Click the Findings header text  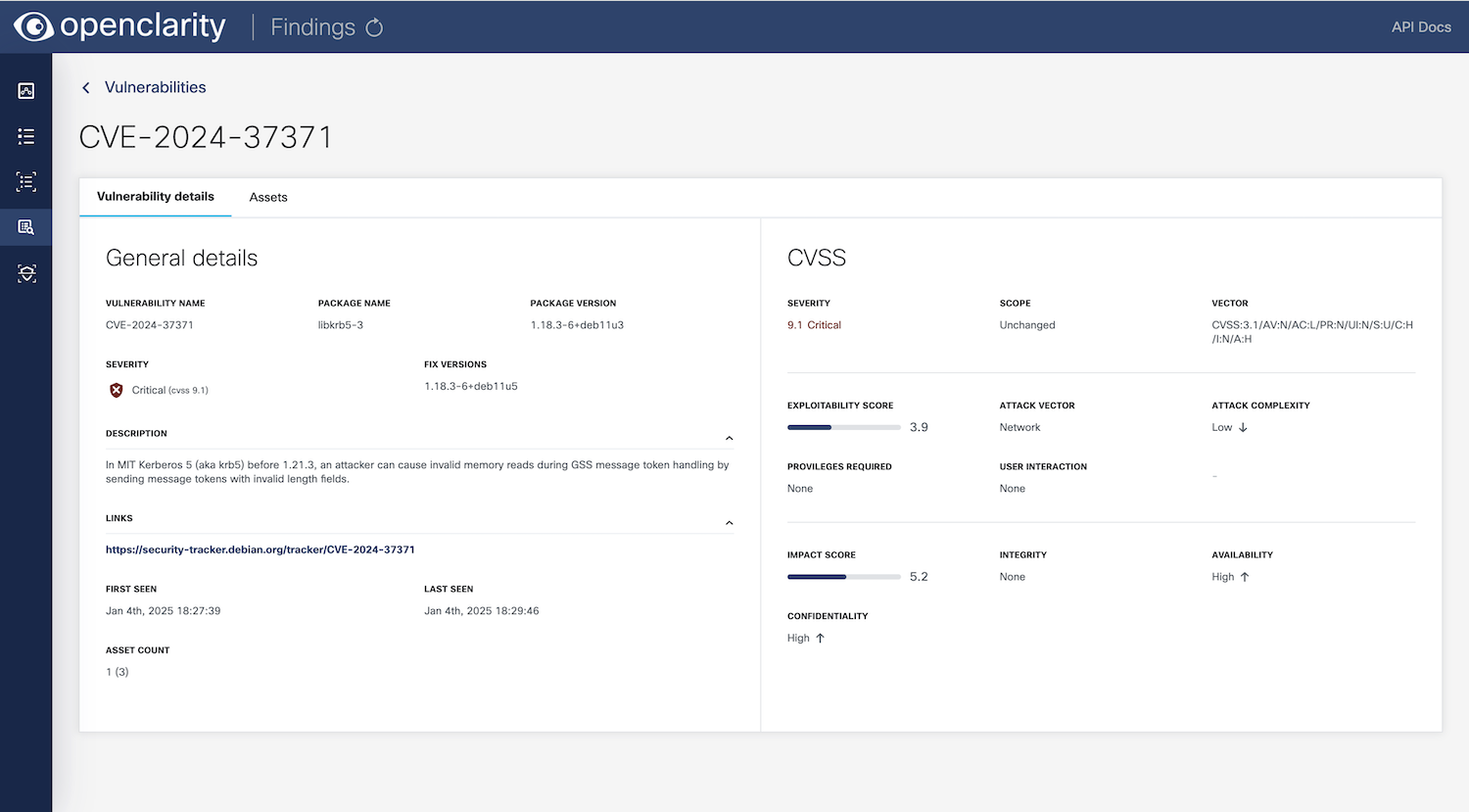click(x=312, y=27)
